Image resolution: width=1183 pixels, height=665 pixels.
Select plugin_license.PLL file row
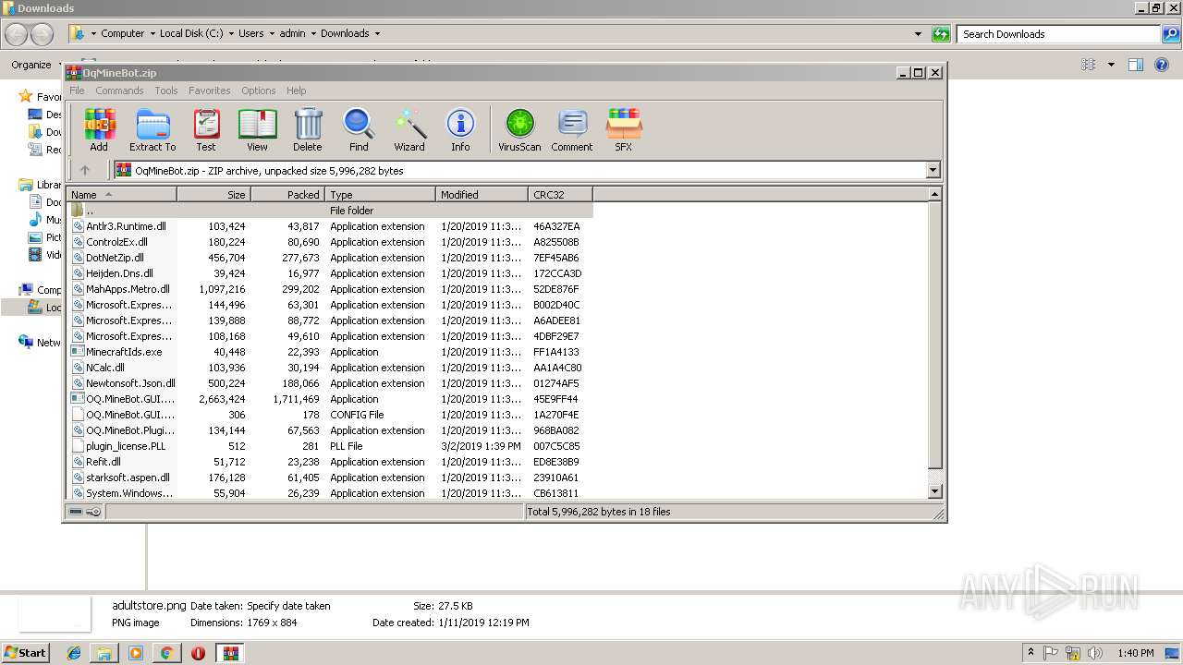coord(330,446)
